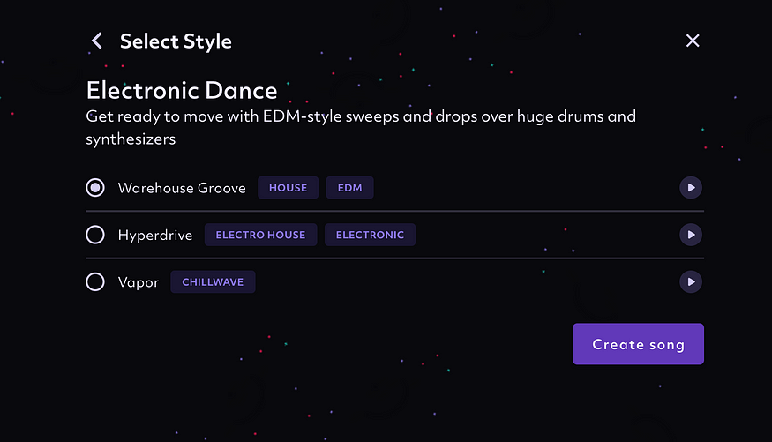Click the HOUSE genre tag
The height and width of the screenshot is (442, 772).
[x=288, y=188]
